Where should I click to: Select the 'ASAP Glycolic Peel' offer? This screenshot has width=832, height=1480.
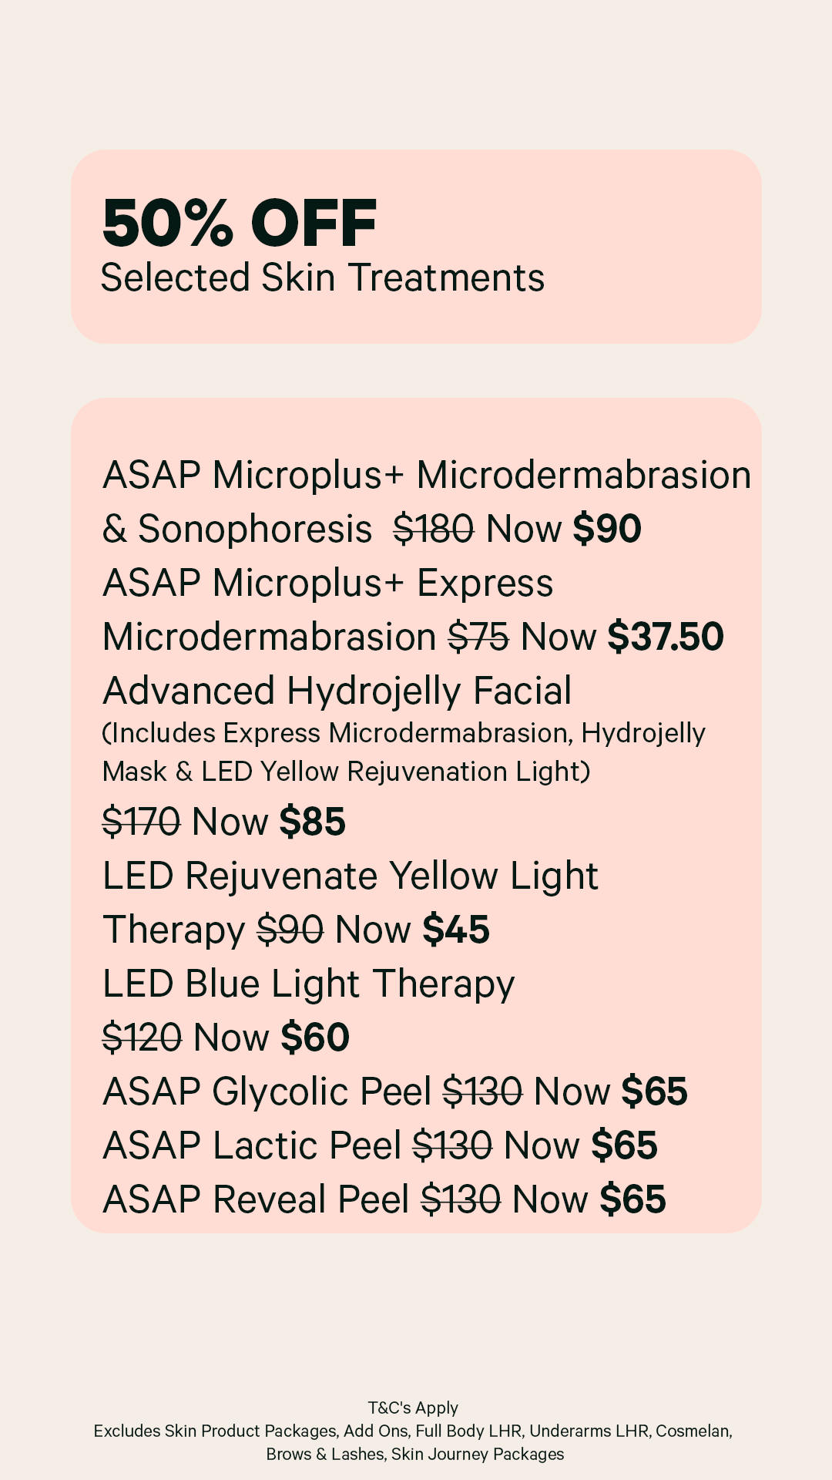[x=267, y=1092]
